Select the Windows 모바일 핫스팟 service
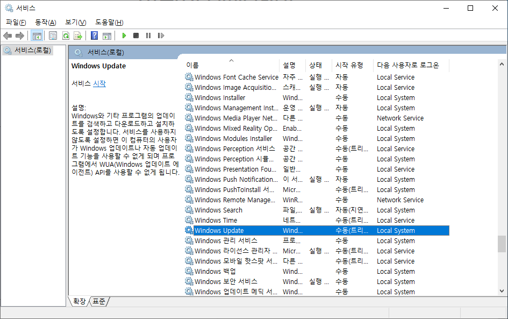Viewport: 508px width, 319px height. (317, 261)
